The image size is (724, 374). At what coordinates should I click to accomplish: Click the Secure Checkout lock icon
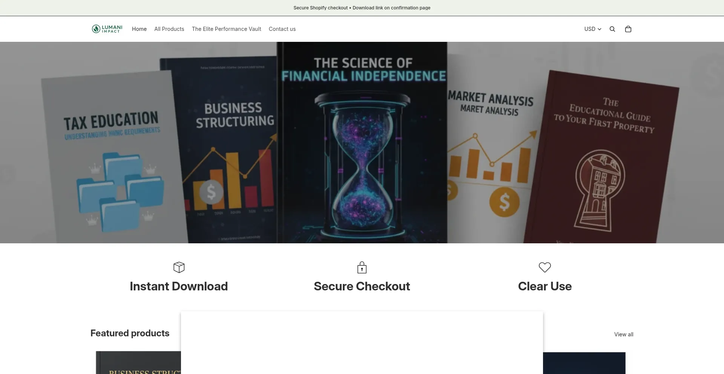(x=362, y=267)
